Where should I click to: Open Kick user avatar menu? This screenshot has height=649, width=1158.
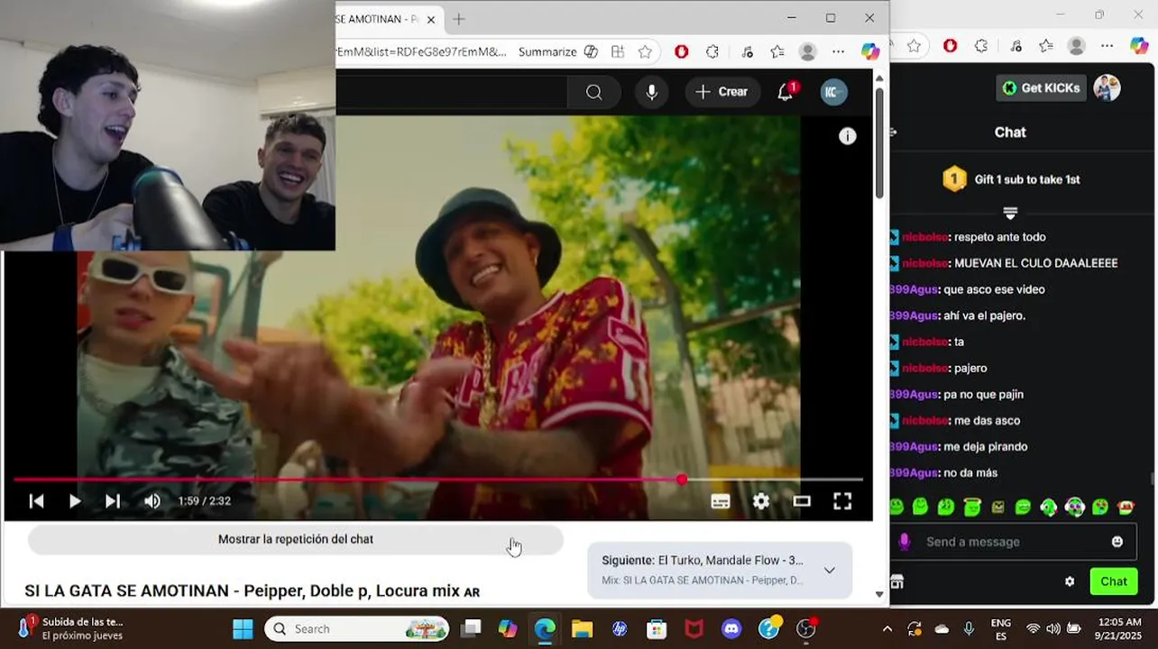1107,87
